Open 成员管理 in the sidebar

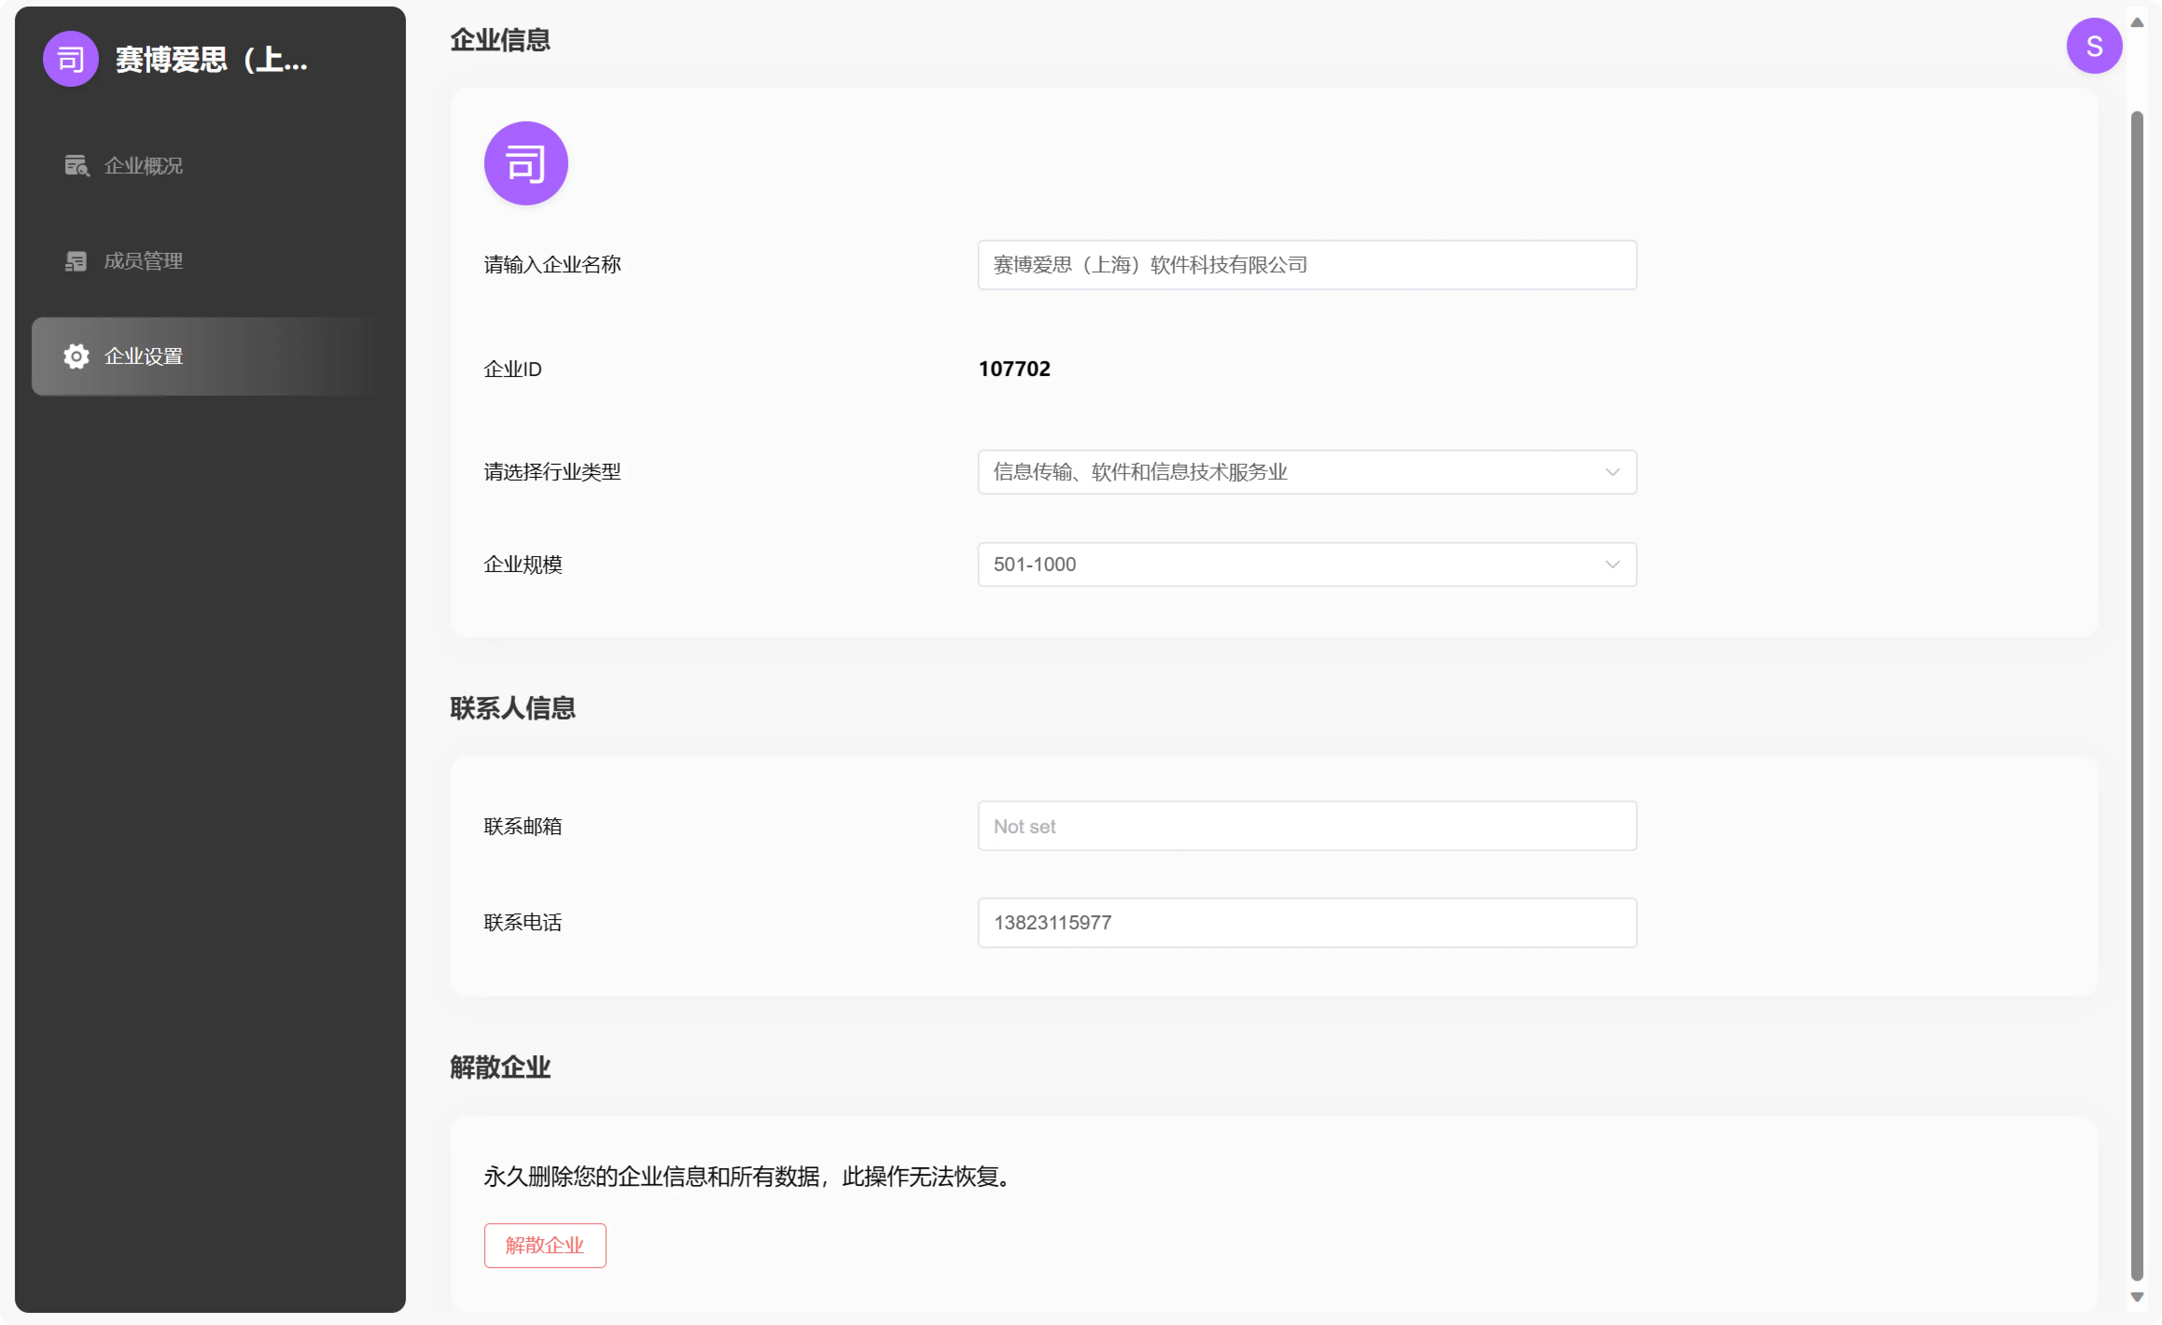[x=209, y=261]
